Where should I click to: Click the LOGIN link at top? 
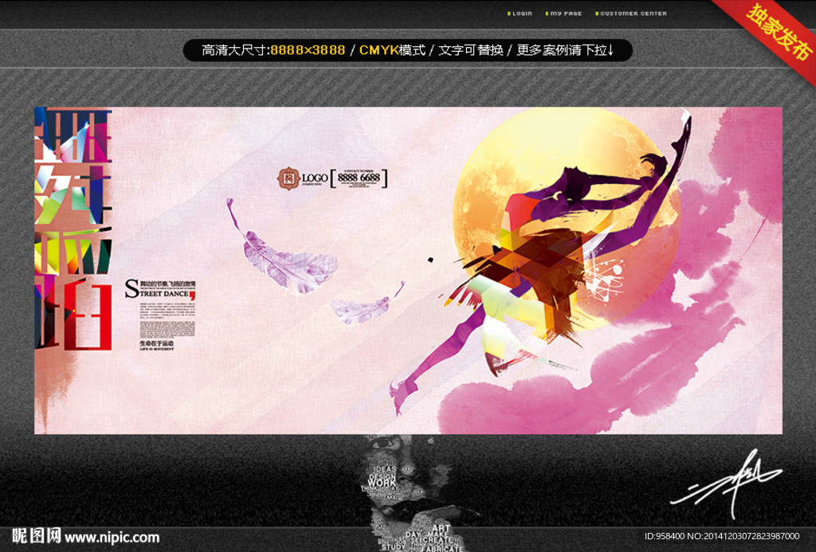(x=521, y=14)
